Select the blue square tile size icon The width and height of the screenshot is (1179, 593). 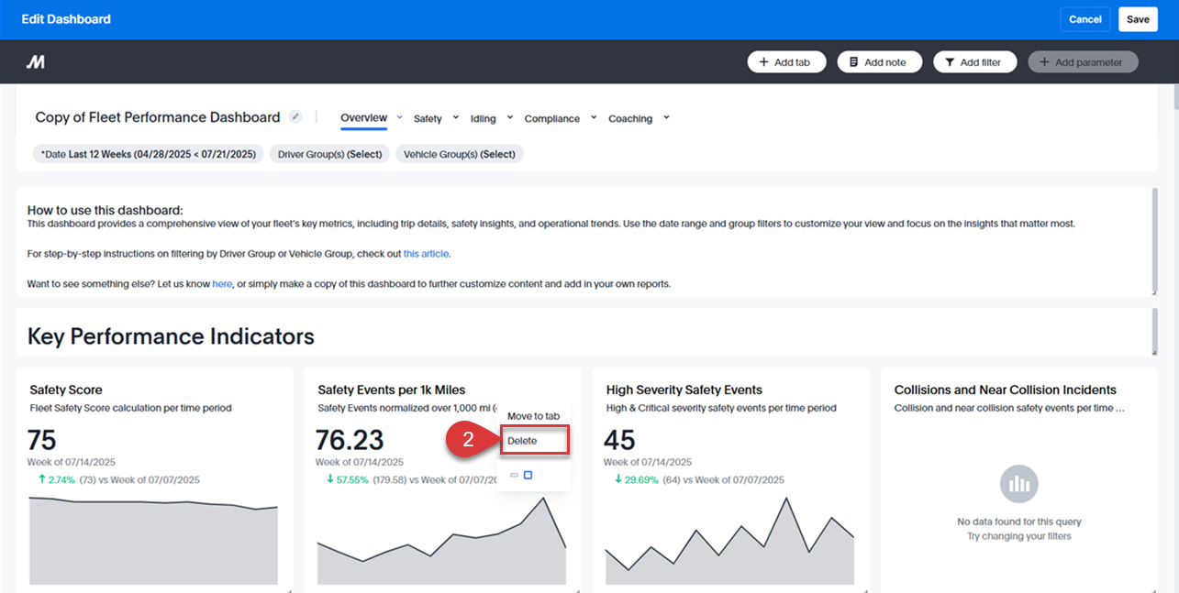point(528,475)
